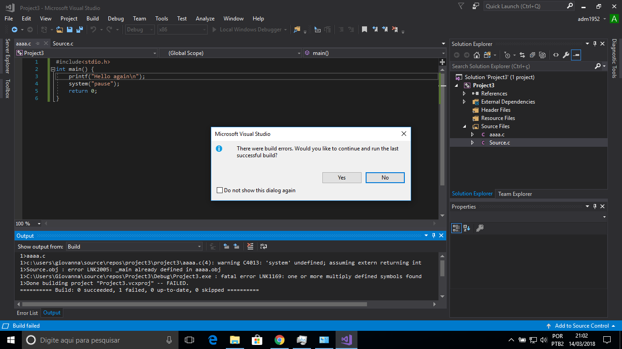Click Collapse All icon in Solution Explorer
Image resolution: width=622 pixels, height=349 pixels.
[532, 55]
